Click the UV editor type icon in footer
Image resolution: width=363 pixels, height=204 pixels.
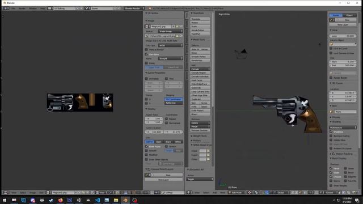[x=6, y=193]
